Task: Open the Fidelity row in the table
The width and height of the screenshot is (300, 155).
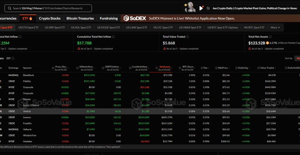Action: (x=150, y=81)
